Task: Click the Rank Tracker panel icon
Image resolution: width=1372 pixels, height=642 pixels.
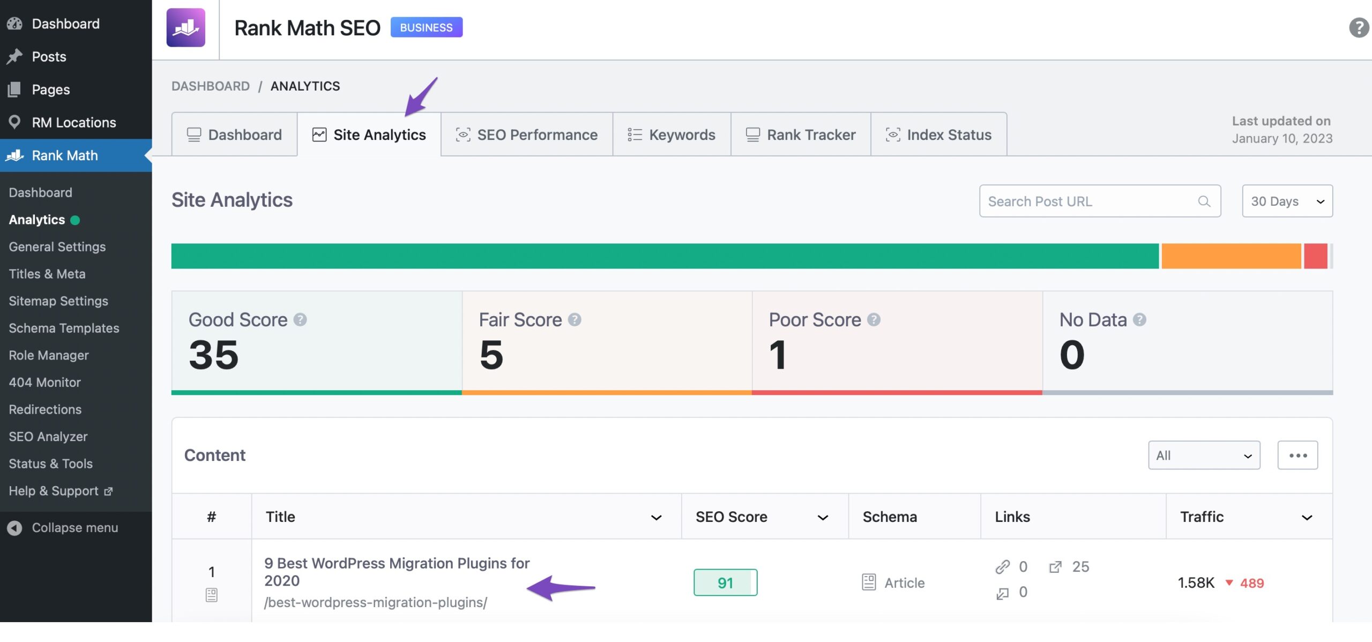Action: point(751,134)
